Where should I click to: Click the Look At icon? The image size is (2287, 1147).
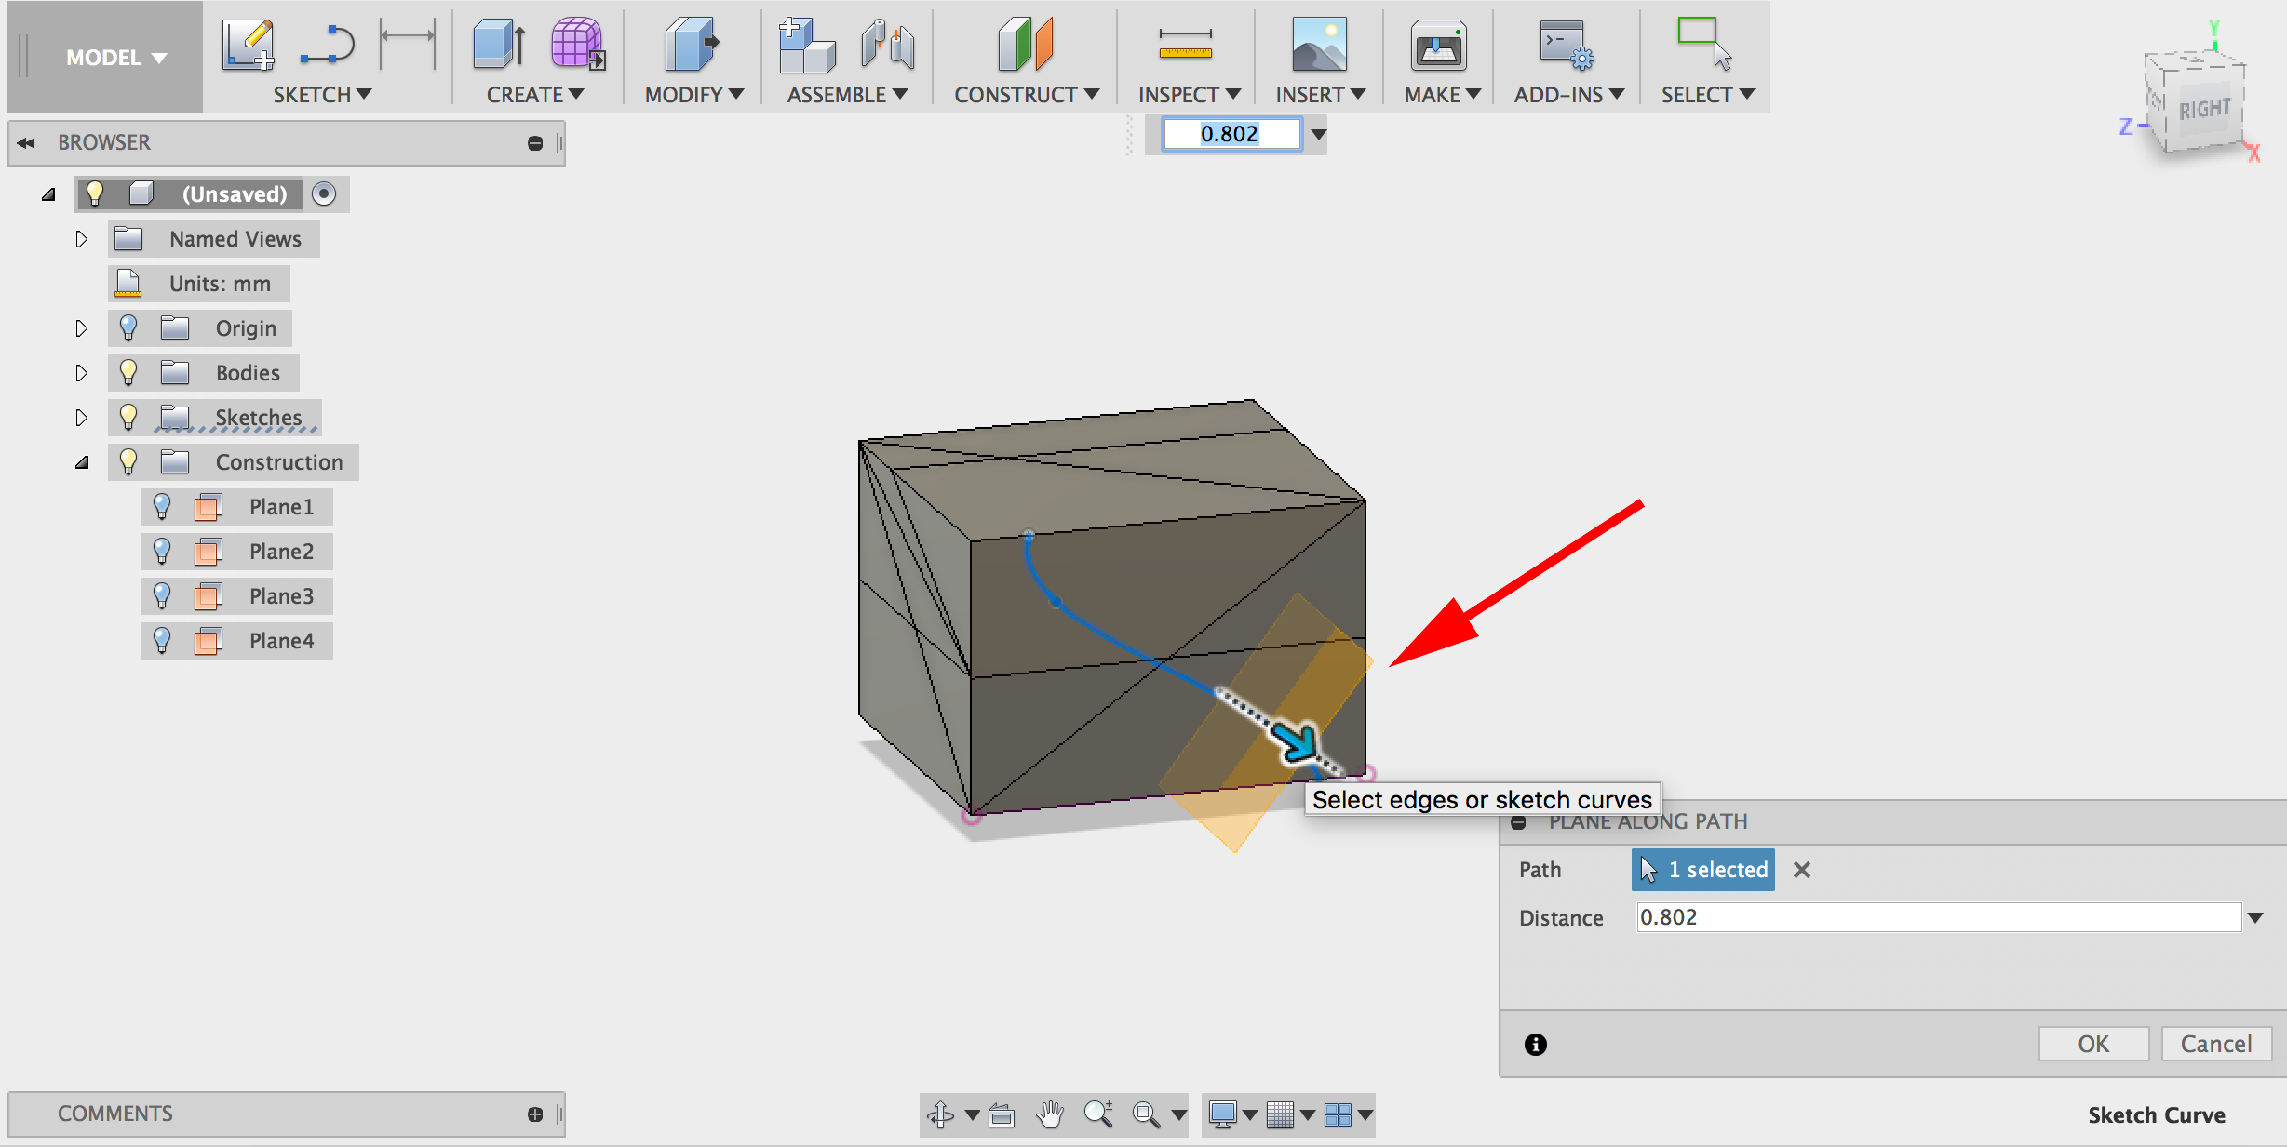coord(1002,1114)
